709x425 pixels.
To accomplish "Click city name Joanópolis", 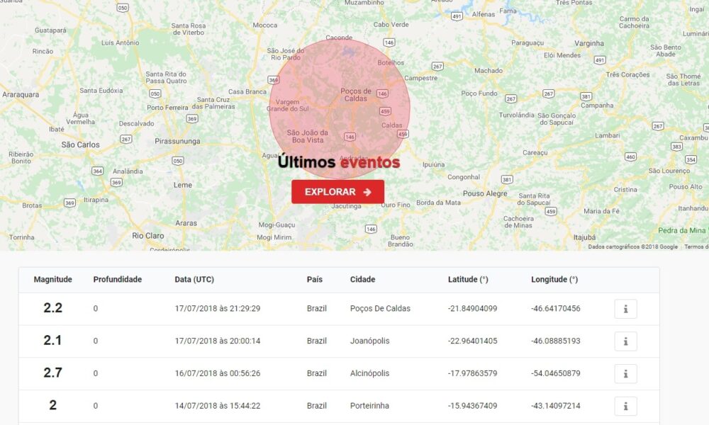I will coord(369,341).
